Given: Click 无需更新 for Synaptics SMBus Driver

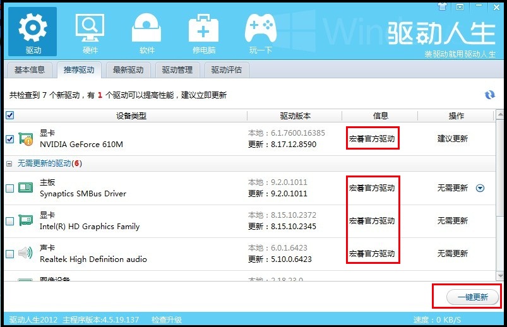Looking at the screenshot, I should pos(452,188).
